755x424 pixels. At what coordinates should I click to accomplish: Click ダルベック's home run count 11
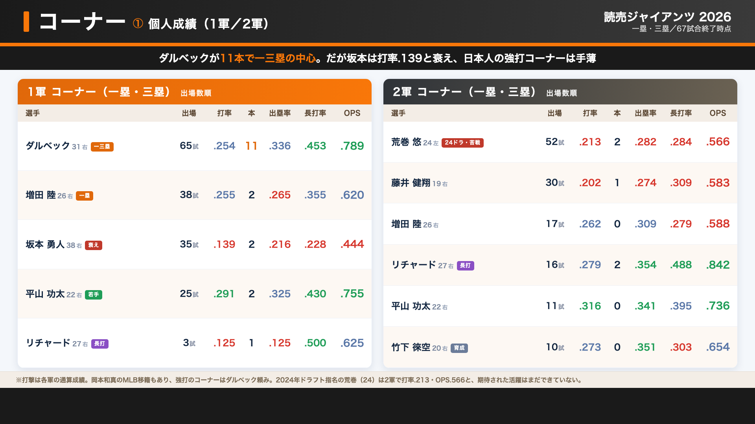[251, 146]
